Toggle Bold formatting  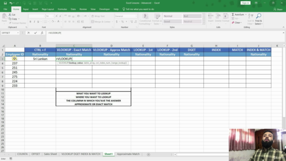30,22
